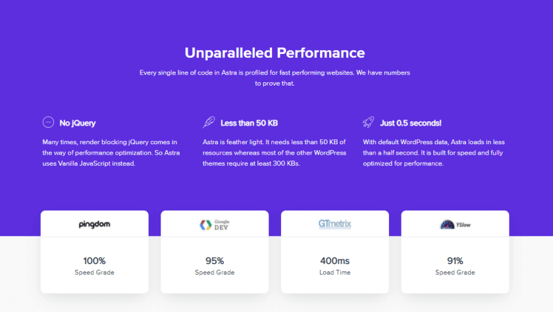Click the subtitle about Astra's profiled code
The image size is (553, 312).
pyautogui.click(x=275, y=78)
